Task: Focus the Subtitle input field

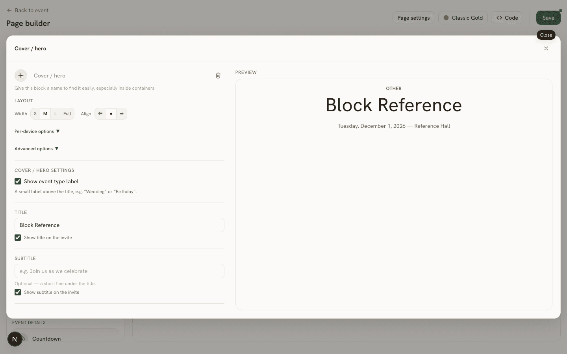Action: pyautogui.click(x=119, y=271)
